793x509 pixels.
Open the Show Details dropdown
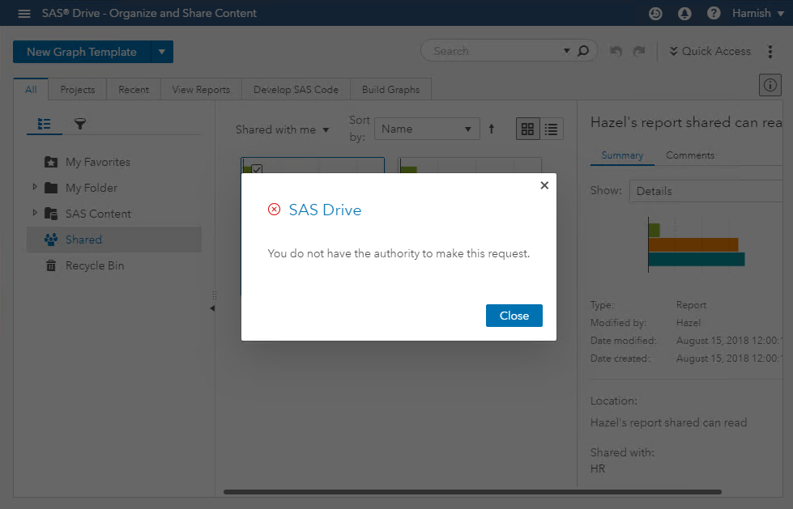click(708, 191)
